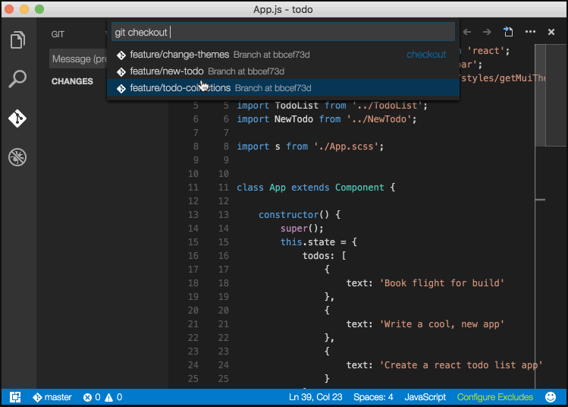Image resolution: width=568 pixels, height=407 pixels.
Task: Click the sync window icon in status bar
Action: [15, 397]
